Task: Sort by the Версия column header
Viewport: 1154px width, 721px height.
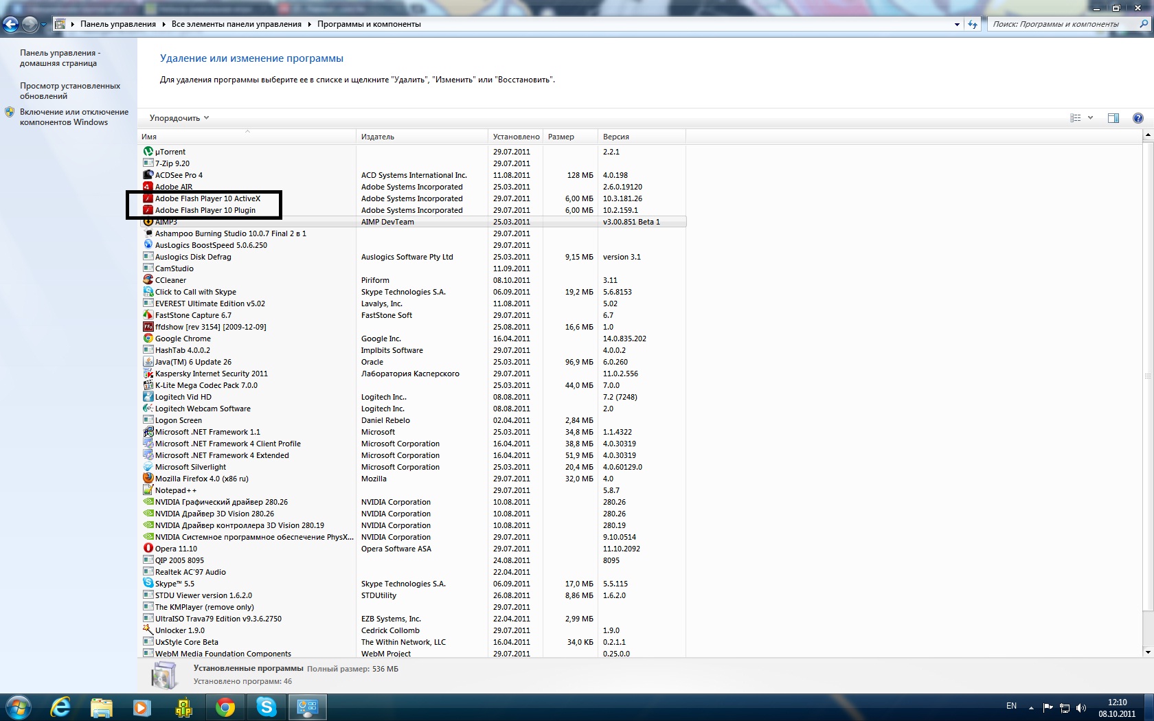Action: 642,137
